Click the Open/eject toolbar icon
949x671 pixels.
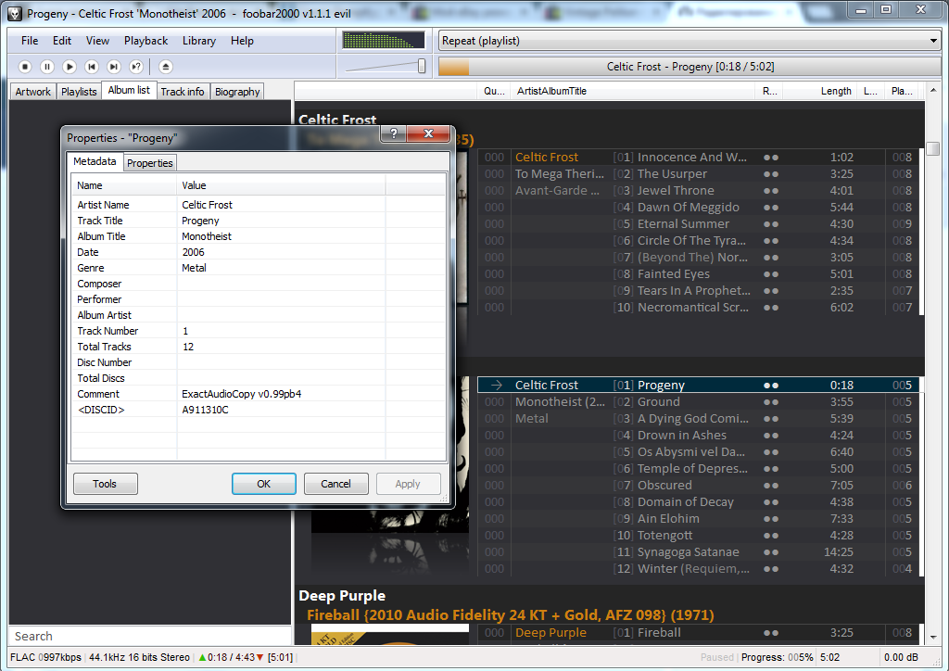[x=165, y=67]
